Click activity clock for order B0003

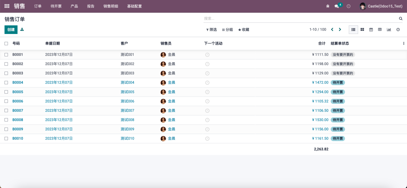pos(207,73)
